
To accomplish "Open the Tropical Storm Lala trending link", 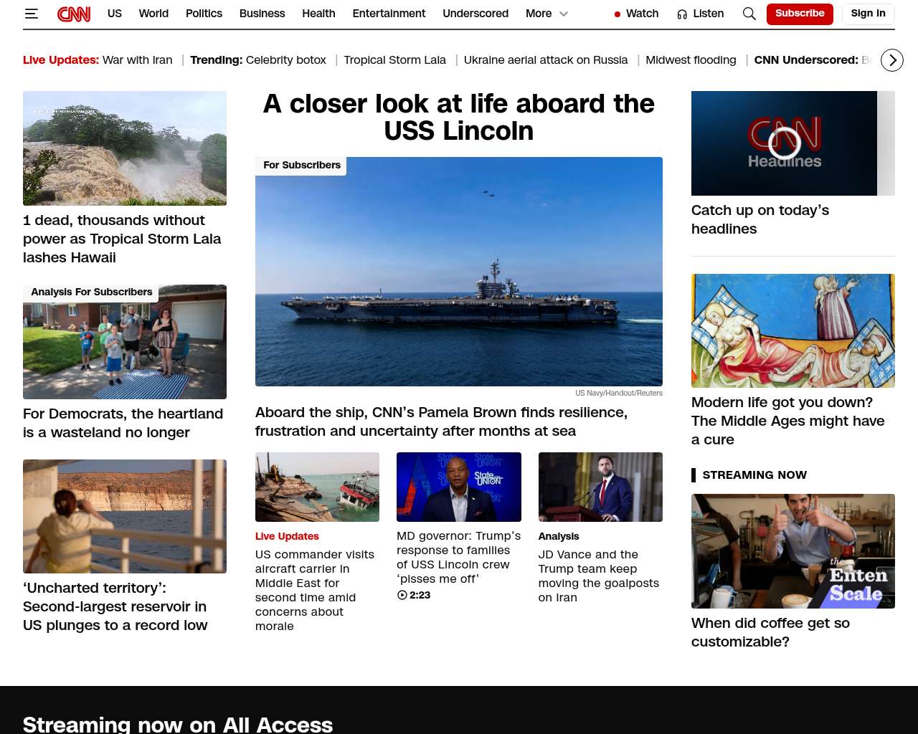I will click(394, 60).
